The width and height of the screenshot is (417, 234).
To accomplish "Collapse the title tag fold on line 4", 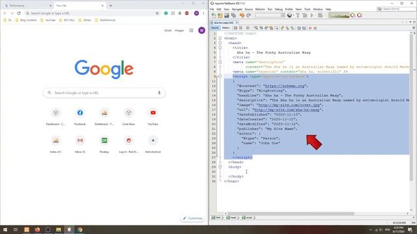I will pos(220,47).
